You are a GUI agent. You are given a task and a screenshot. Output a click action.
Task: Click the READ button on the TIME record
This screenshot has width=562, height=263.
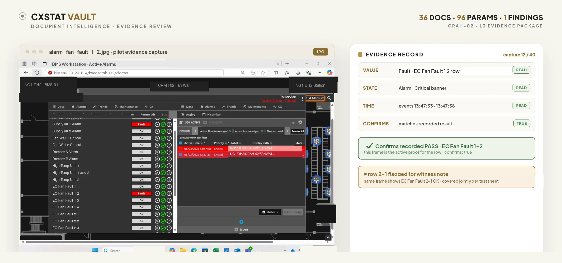coord(521,105)
